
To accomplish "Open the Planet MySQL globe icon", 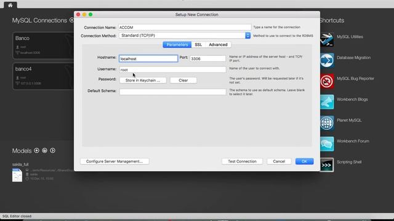I will point(327,123).
